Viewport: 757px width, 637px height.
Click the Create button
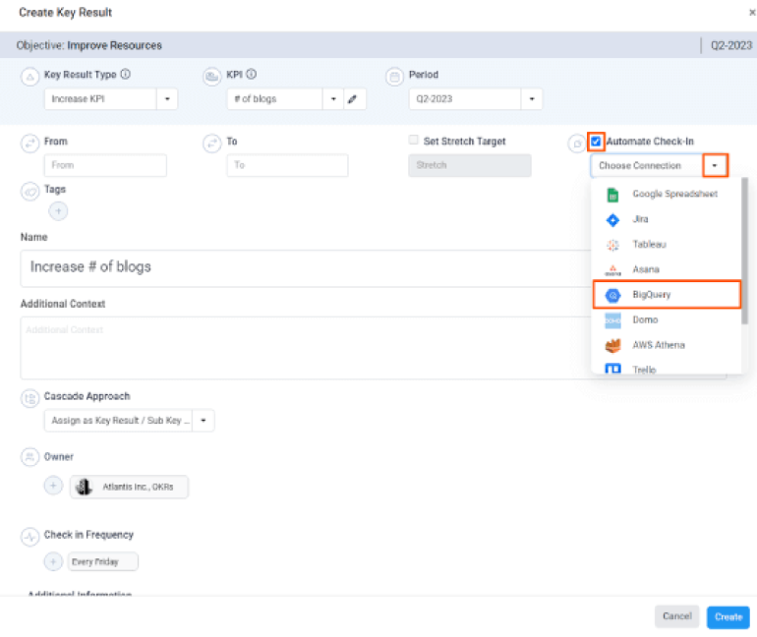tap(728, 617)
